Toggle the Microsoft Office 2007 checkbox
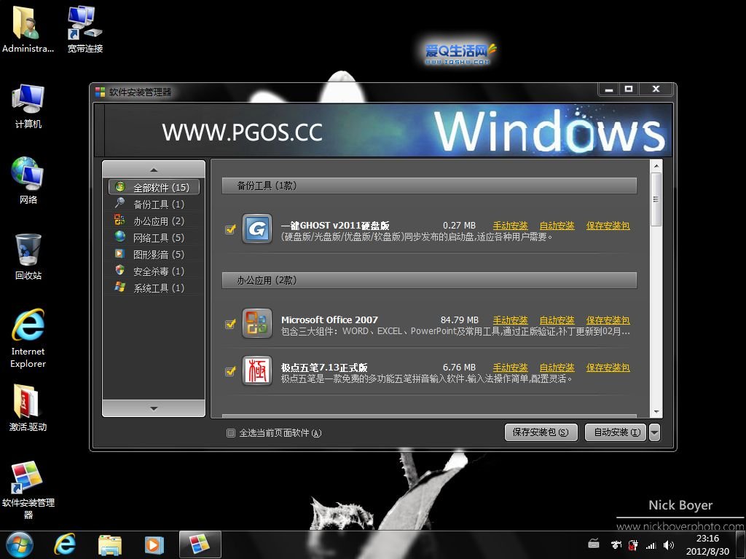The image size is (746, 559). coord(230,324)
